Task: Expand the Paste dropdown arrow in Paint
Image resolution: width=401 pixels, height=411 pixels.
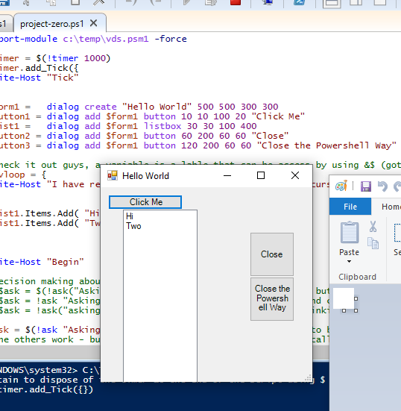Action: click(349, 261)
